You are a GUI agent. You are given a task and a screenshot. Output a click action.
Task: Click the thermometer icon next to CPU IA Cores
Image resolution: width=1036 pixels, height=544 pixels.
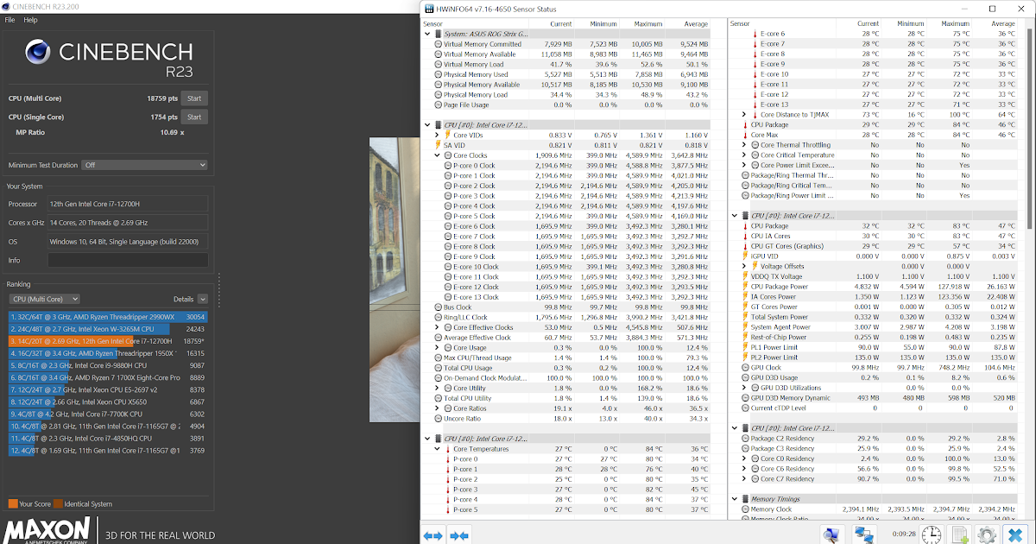click(x=745, y=236)
